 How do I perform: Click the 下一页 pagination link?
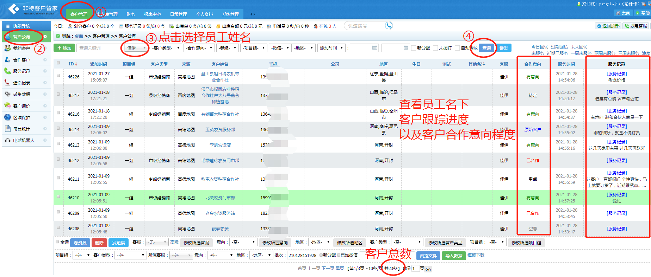[328, 269]
